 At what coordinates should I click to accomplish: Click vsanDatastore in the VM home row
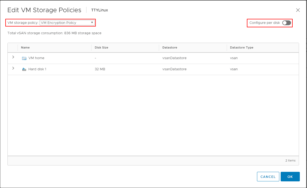(174, 58)
